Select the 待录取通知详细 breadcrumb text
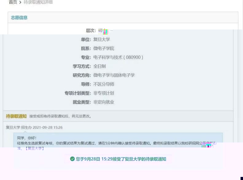Screen dimensions: 243x180 point(38,2)
